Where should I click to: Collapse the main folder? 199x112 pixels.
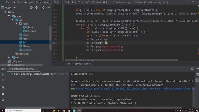(x=9, y=16)
